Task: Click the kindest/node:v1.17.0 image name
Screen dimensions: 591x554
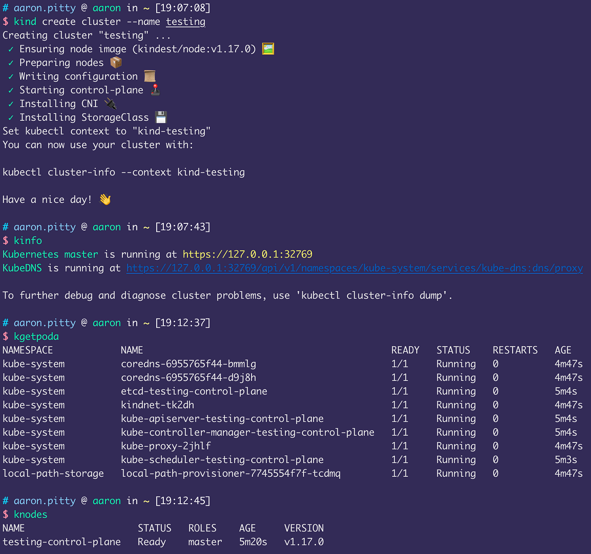Action: [194, 49]
